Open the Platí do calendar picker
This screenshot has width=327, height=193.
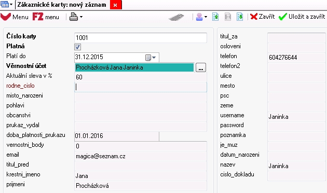151,58
